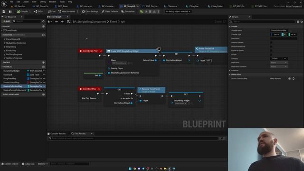Select the StoriesCollectionMap variable row
Viewport: 304px width, 171px height.
[x=23, y=86]
